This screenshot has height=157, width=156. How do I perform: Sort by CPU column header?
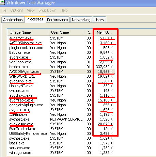point(89,32)
